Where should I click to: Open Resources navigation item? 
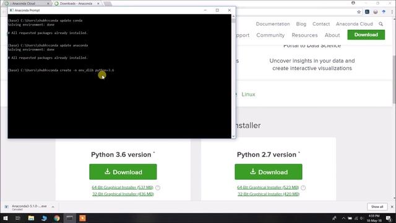pos(304,35)
